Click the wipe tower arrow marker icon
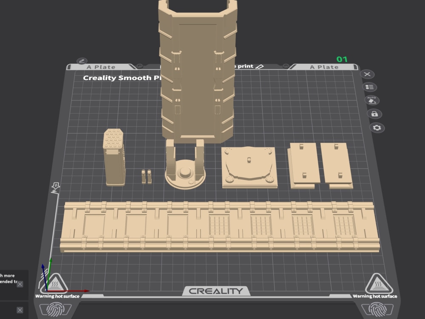 [x=55, y=188]
